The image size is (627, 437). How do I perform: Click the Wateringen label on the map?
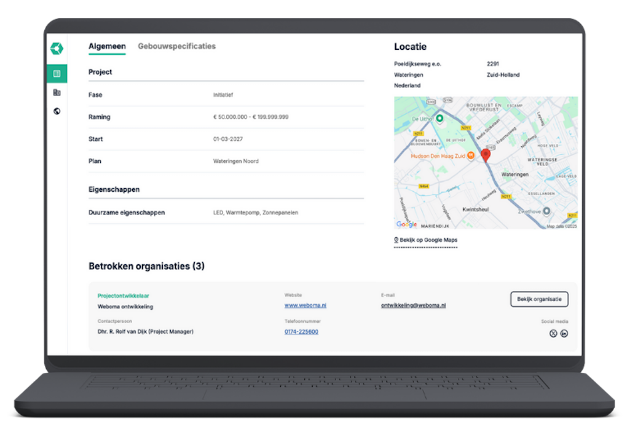pos(515,175)
